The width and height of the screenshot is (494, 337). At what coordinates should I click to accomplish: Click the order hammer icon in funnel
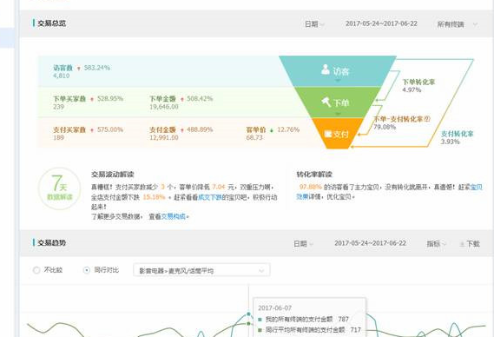point(326,102)
